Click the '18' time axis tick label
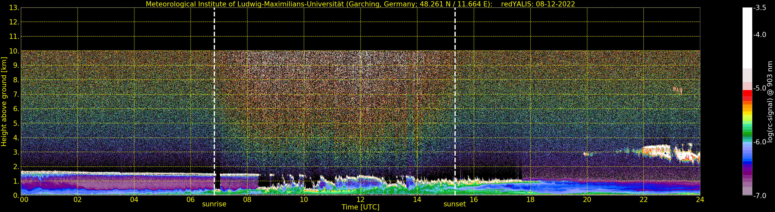The width and height of the screenshot is (775, 212). coord(530,200)
